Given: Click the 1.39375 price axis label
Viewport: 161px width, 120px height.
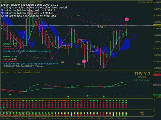Looking at the screenshot, I should point(157,42).
